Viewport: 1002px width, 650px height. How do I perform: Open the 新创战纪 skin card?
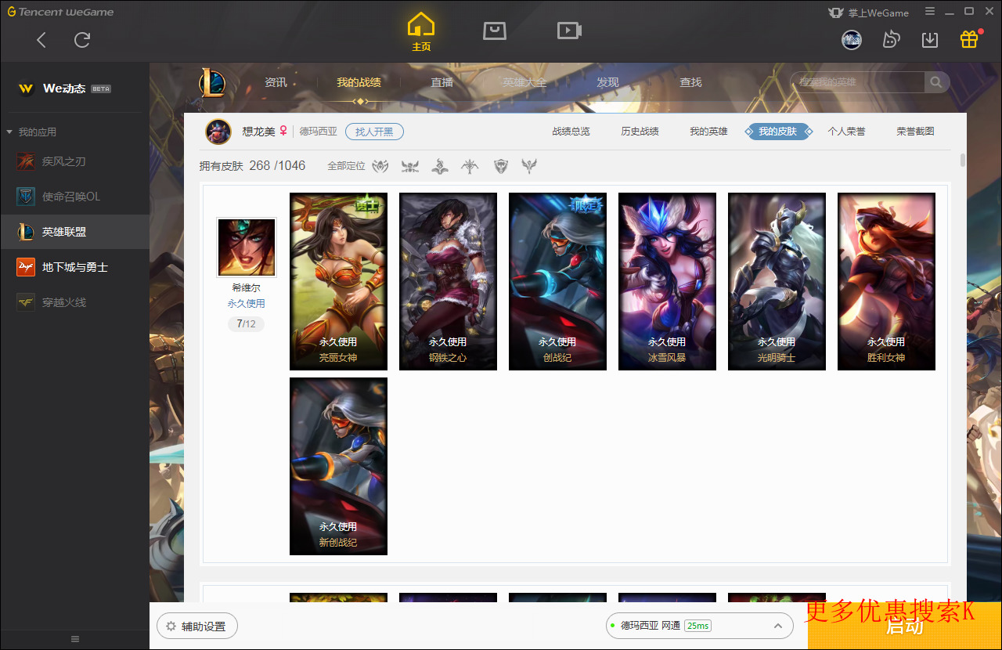[338, 466]
